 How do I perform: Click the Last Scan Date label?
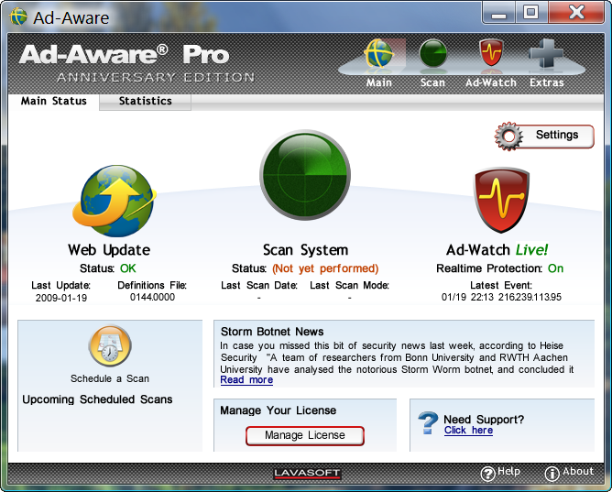click(259, 286)
